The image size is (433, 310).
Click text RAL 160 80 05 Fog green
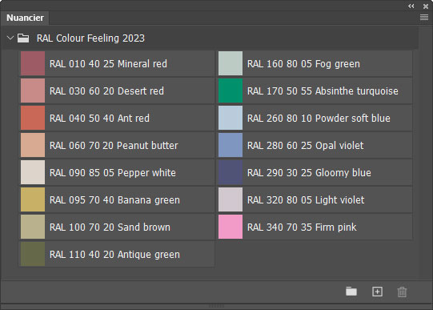click(x=304, y=64)
